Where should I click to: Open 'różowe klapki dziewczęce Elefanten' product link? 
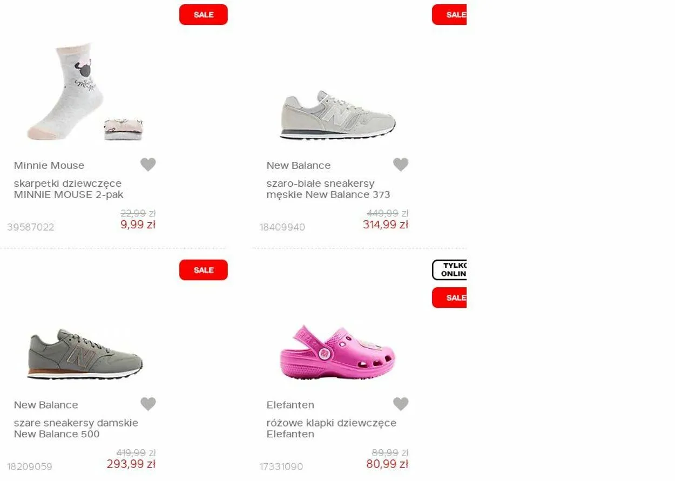pyautogui.click(x=331, y=428)
